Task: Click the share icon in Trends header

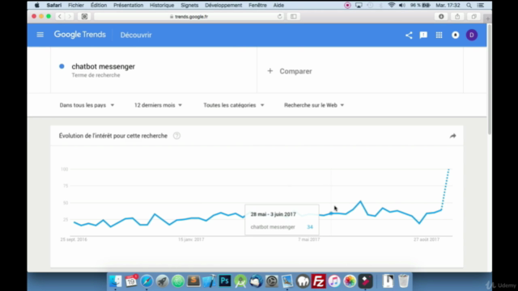Action: (x=409, y=35)
